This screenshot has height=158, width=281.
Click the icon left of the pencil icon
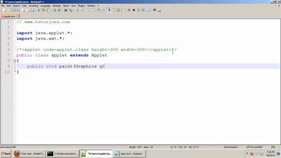pos(118,10)
